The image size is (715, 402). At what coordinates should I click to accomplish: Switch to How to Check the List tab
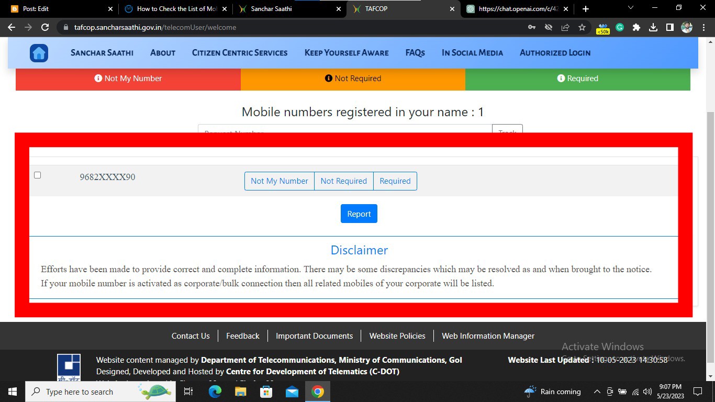click(x=176, y=9)
